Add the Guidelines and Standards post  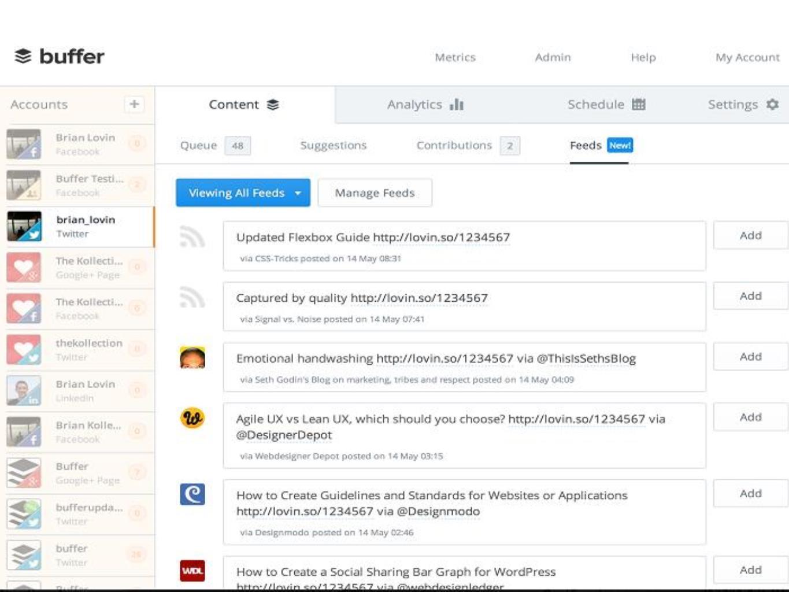click(750, 493)
